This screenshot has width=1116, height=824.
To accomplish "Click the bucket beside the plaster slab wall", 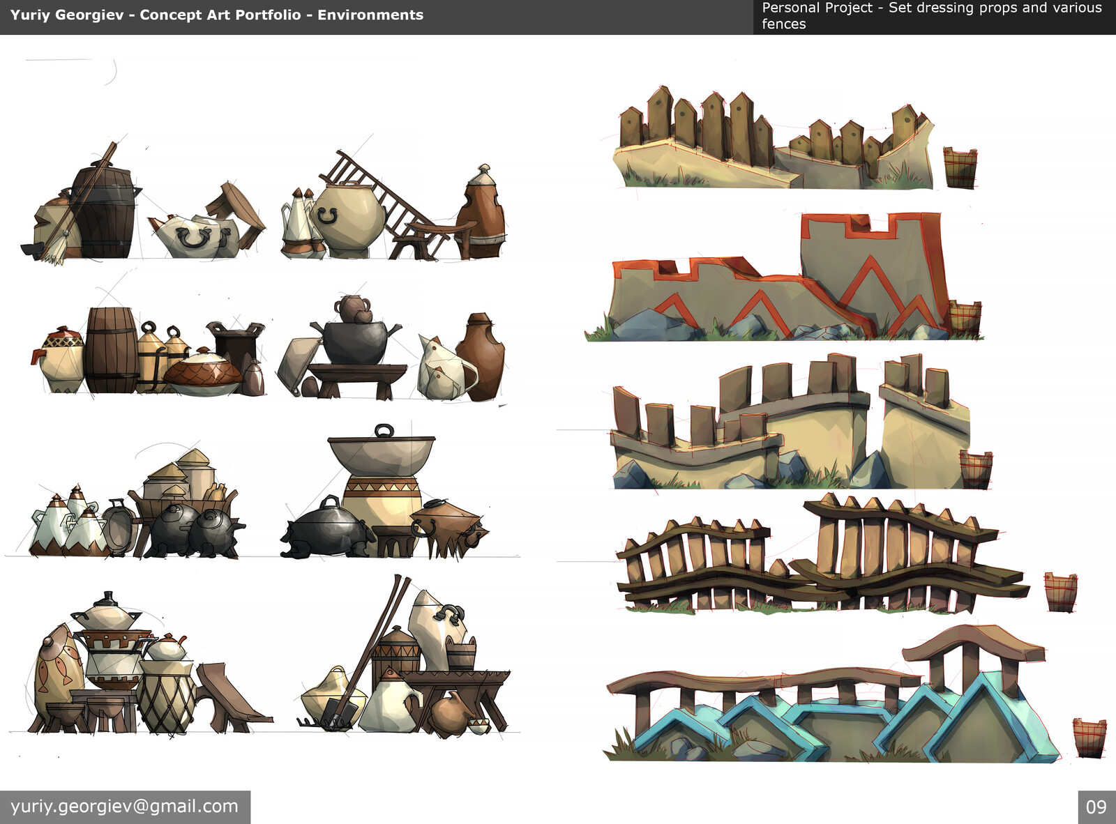I will 976,469.
